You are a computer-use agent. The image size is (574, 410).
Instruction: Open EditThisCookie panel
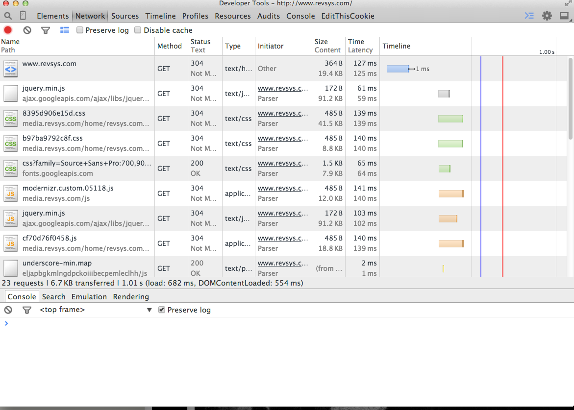tap(348, 16)
